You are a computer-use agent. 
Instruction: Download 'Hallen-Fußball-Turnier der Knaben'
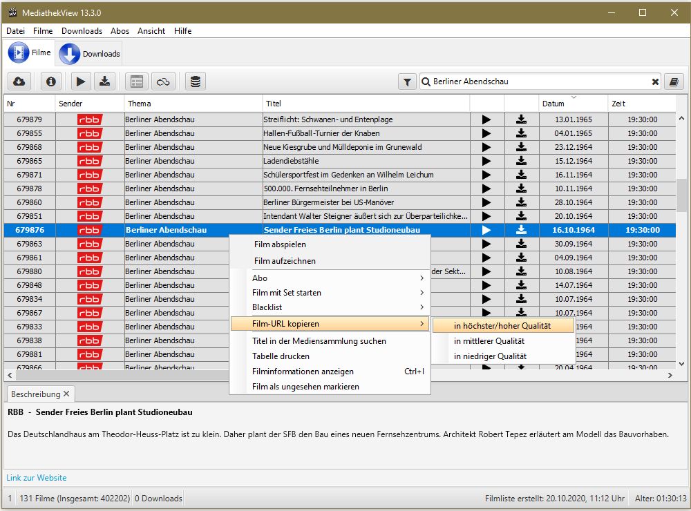(521, 133)
